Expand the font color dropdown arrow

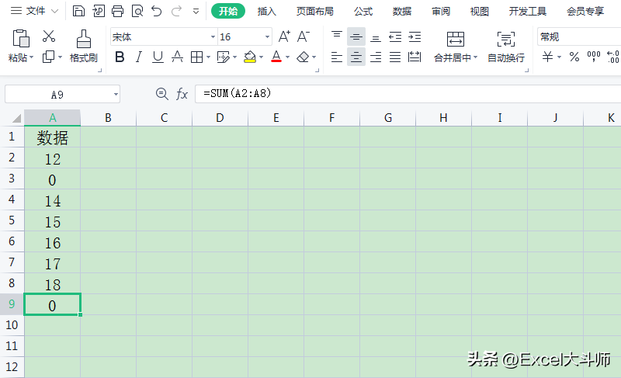click(x=287, y=57)
